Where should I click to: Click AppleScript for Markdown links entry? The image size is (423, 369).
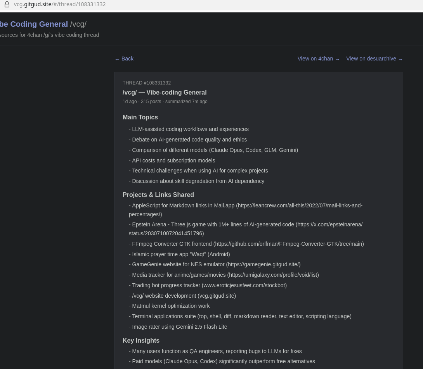(246, 210)
